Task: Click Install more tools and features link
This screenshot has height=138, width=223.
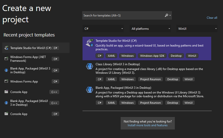Action: (x=148, y=125)
